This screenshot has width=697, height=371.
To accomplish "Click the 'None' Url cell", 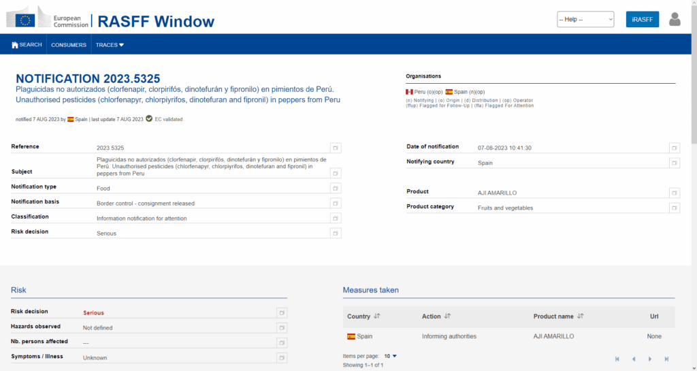I will click(654, 336).
